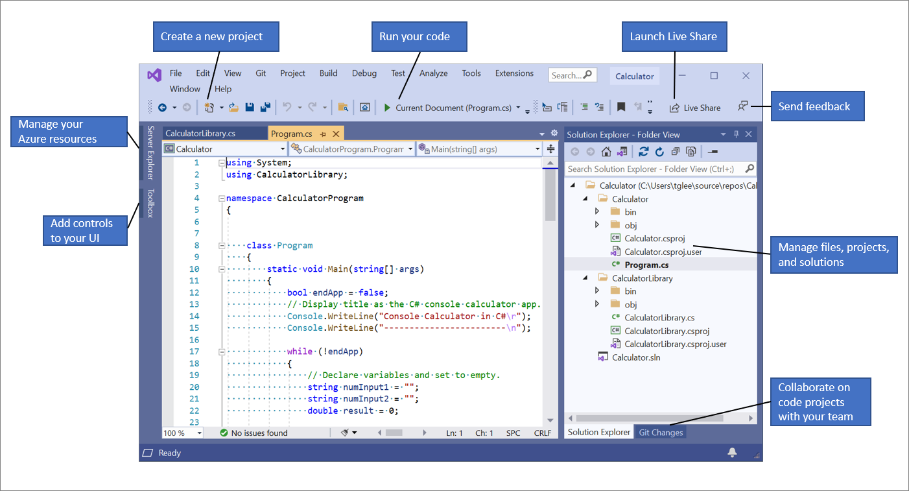The image size is (909, 491).
Task: Open the Live Share session
Action: 695,107
